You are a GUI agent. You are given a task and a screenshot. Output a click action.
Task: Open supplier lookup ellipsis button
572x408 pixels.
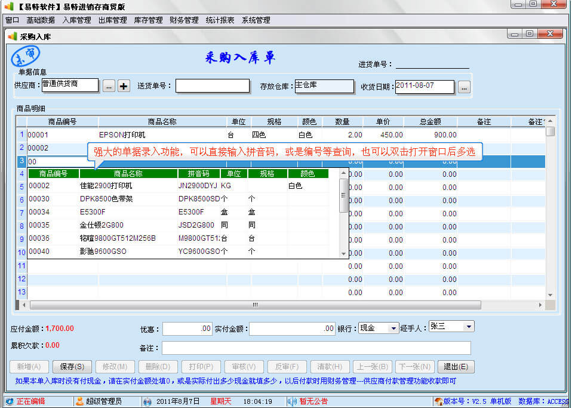pos(109,86)
